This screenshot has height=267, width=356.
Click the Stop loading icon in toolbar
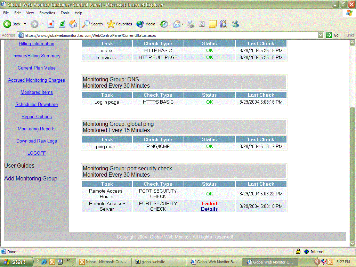pos(51,24)
